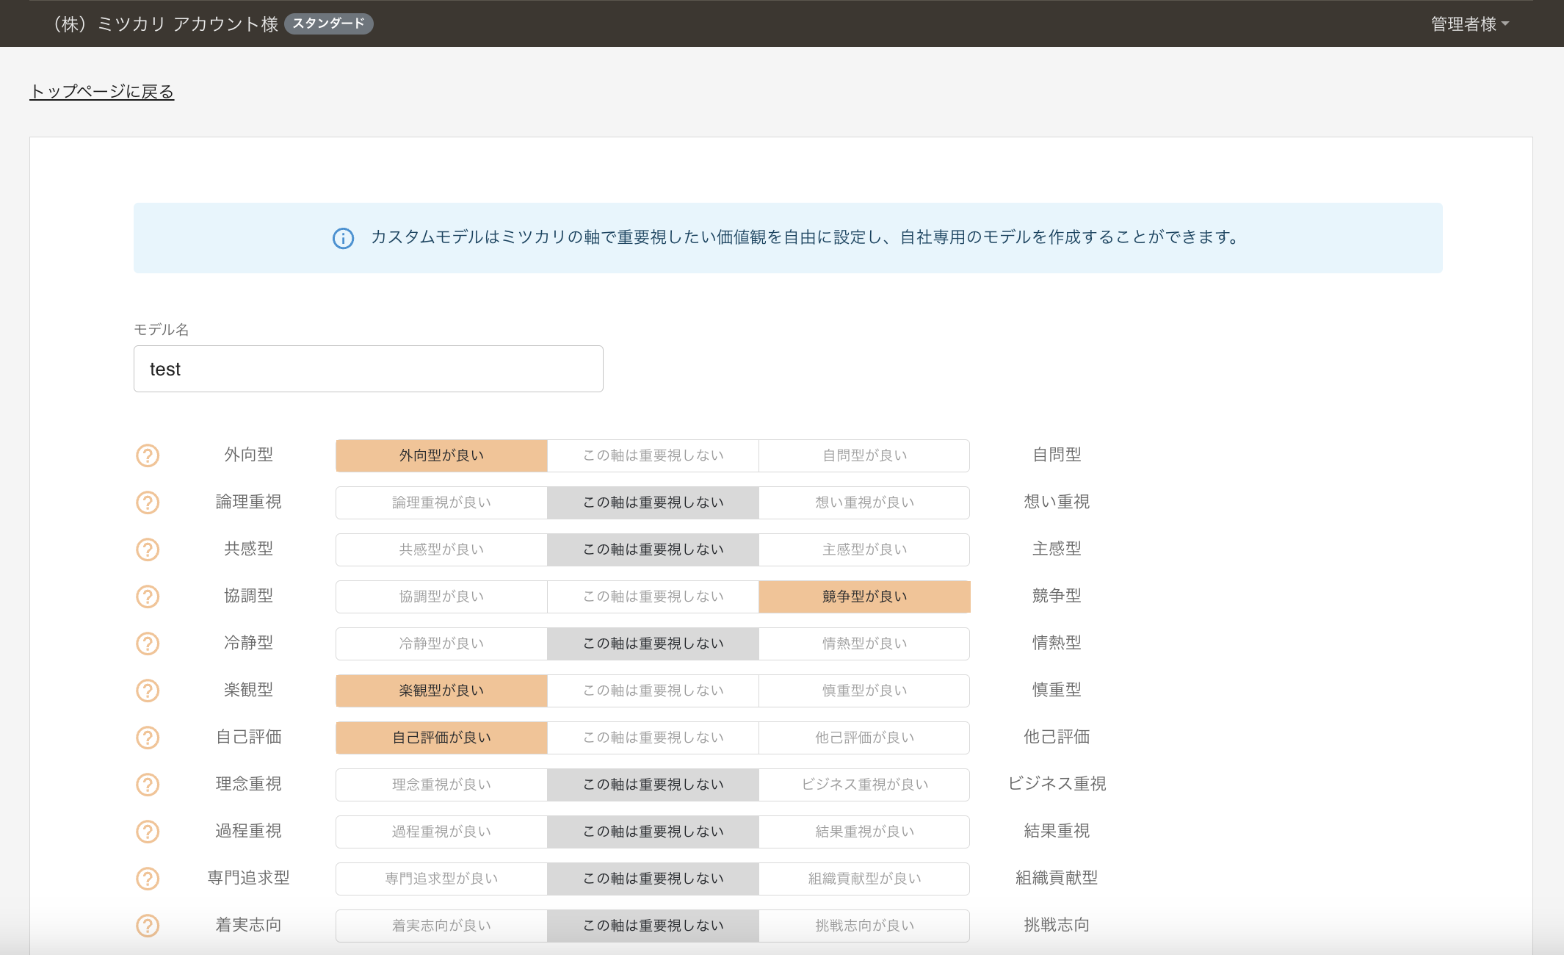Open help icon next to 共感型
The image size is (1564, 955).
(x=148, y=549)
